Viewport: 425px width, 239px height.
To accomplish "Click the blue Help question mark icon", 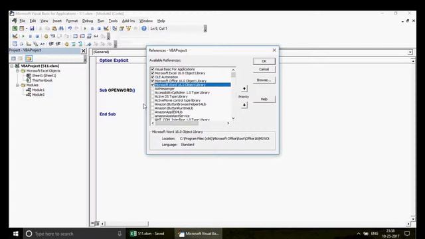I will [144, 29].
